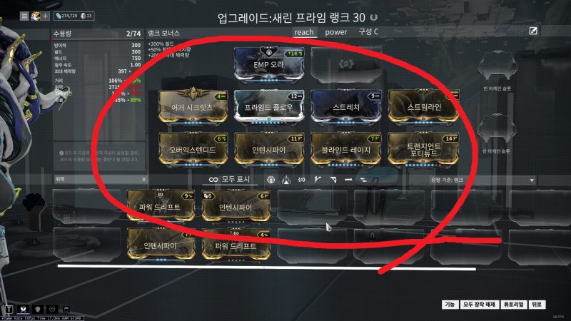Toggle the exilus polarity filter icon

coord(301,180)
